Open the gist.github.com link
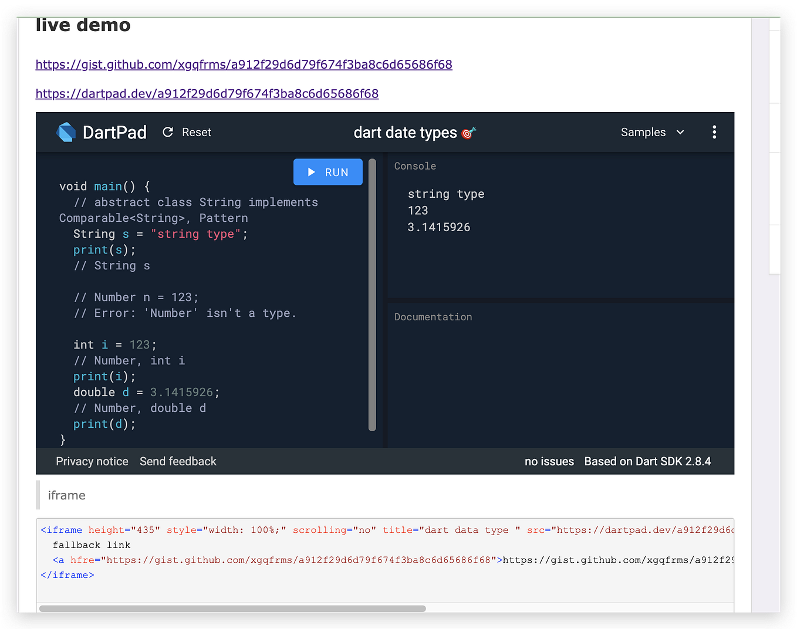797x629 pixels. pos(244,65)
